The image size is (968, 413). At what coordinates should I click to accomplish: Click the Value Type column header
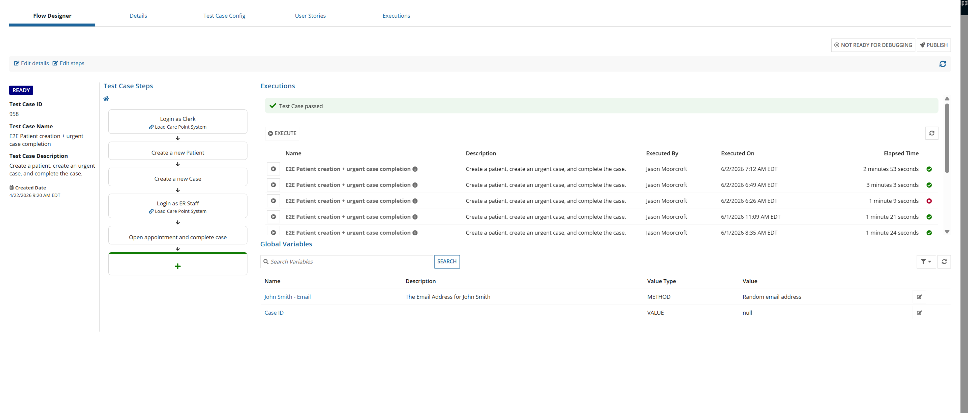[661, 281]
